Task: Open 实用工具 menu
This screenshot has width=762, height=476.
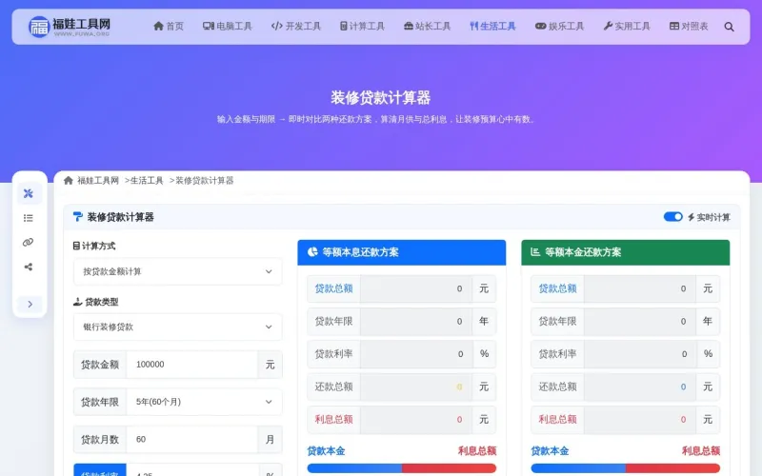Action: point(627,27)
